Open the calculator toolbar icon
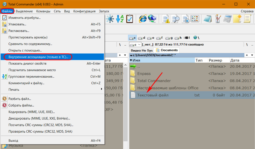 tap(227, 19)
